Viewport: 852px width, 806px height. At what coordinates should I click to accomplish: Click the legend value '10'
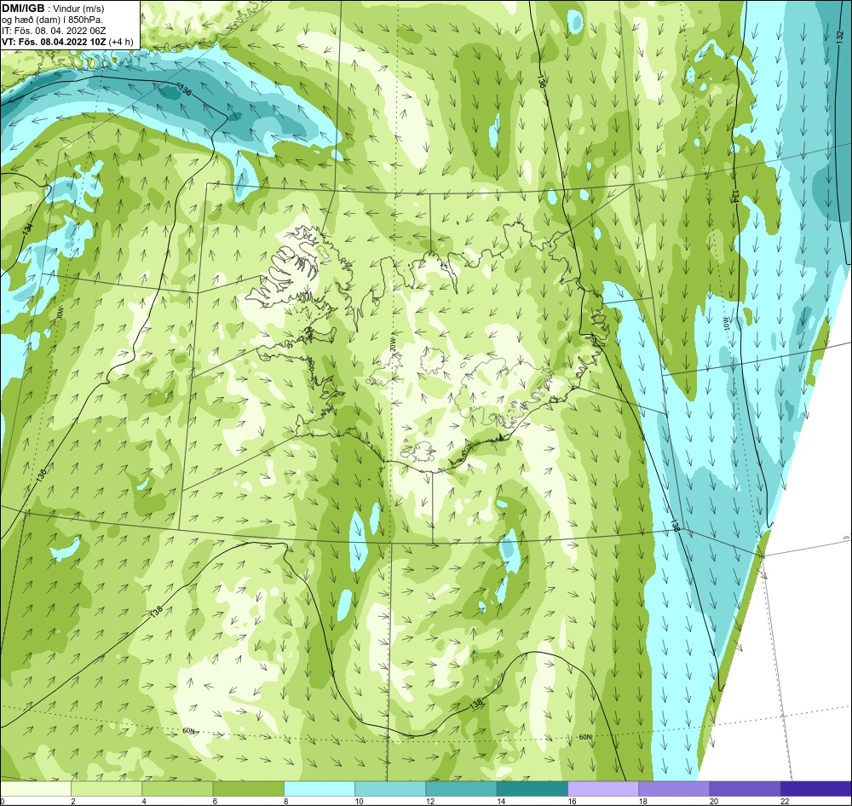359,801
